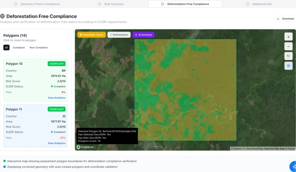Select the Polygon 11 card title
Screen dimensions: 296x172
pos(14,109)
